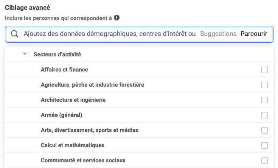Viewport: 278px width, 168px height.
Task: Click the Secteurs d'activité category header
Action: (x=57, y=54)
